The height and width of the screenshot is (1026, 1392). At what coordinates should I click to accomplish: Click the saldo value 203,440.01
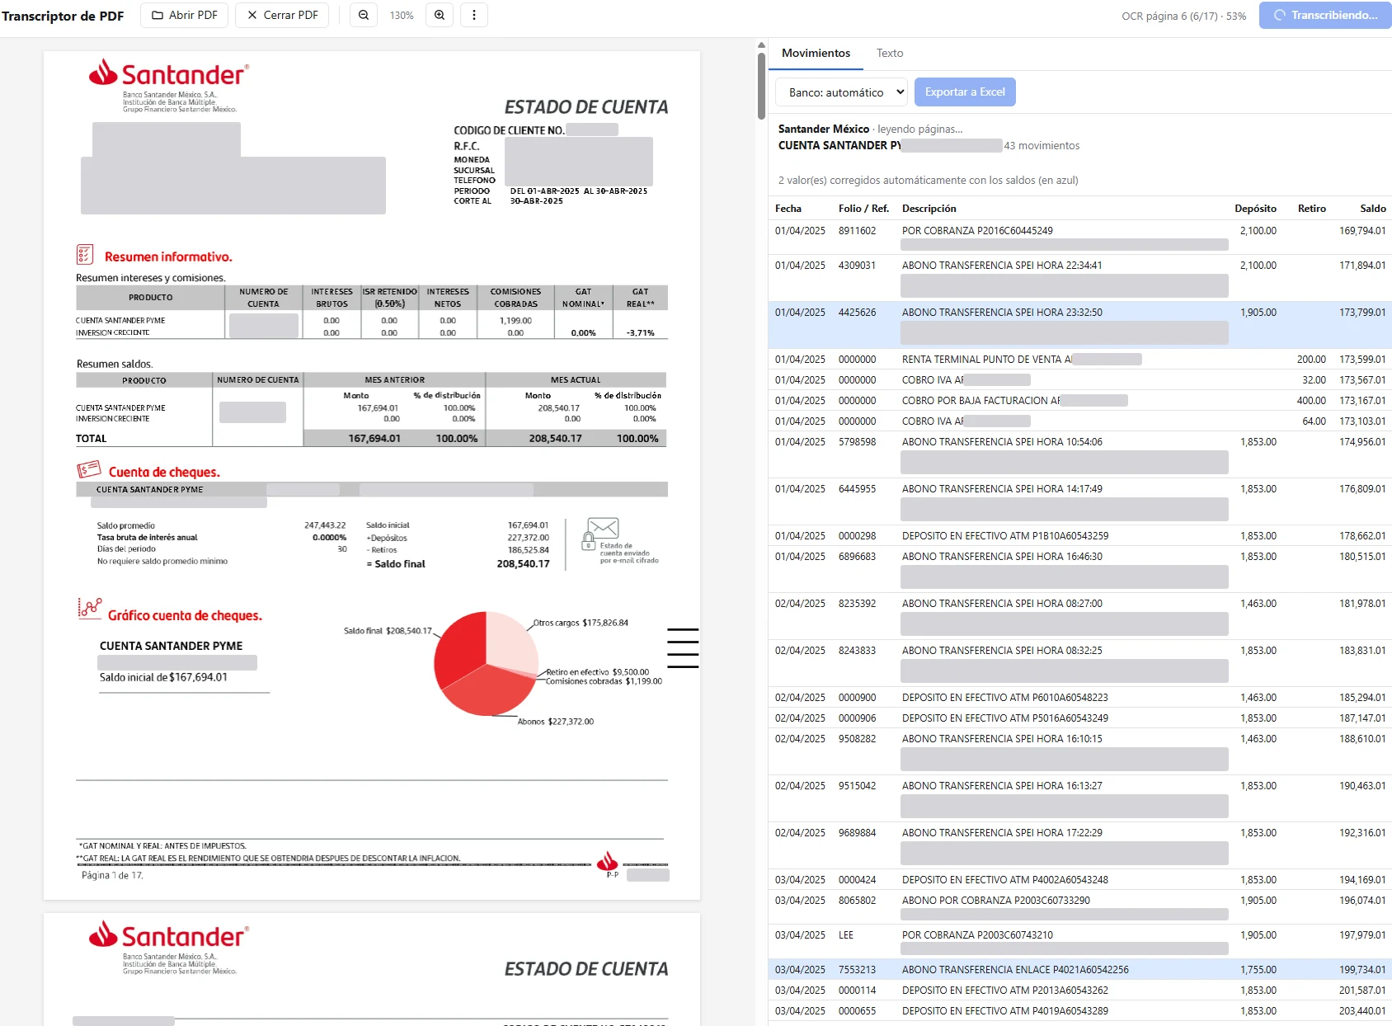click(1362, 1011)
